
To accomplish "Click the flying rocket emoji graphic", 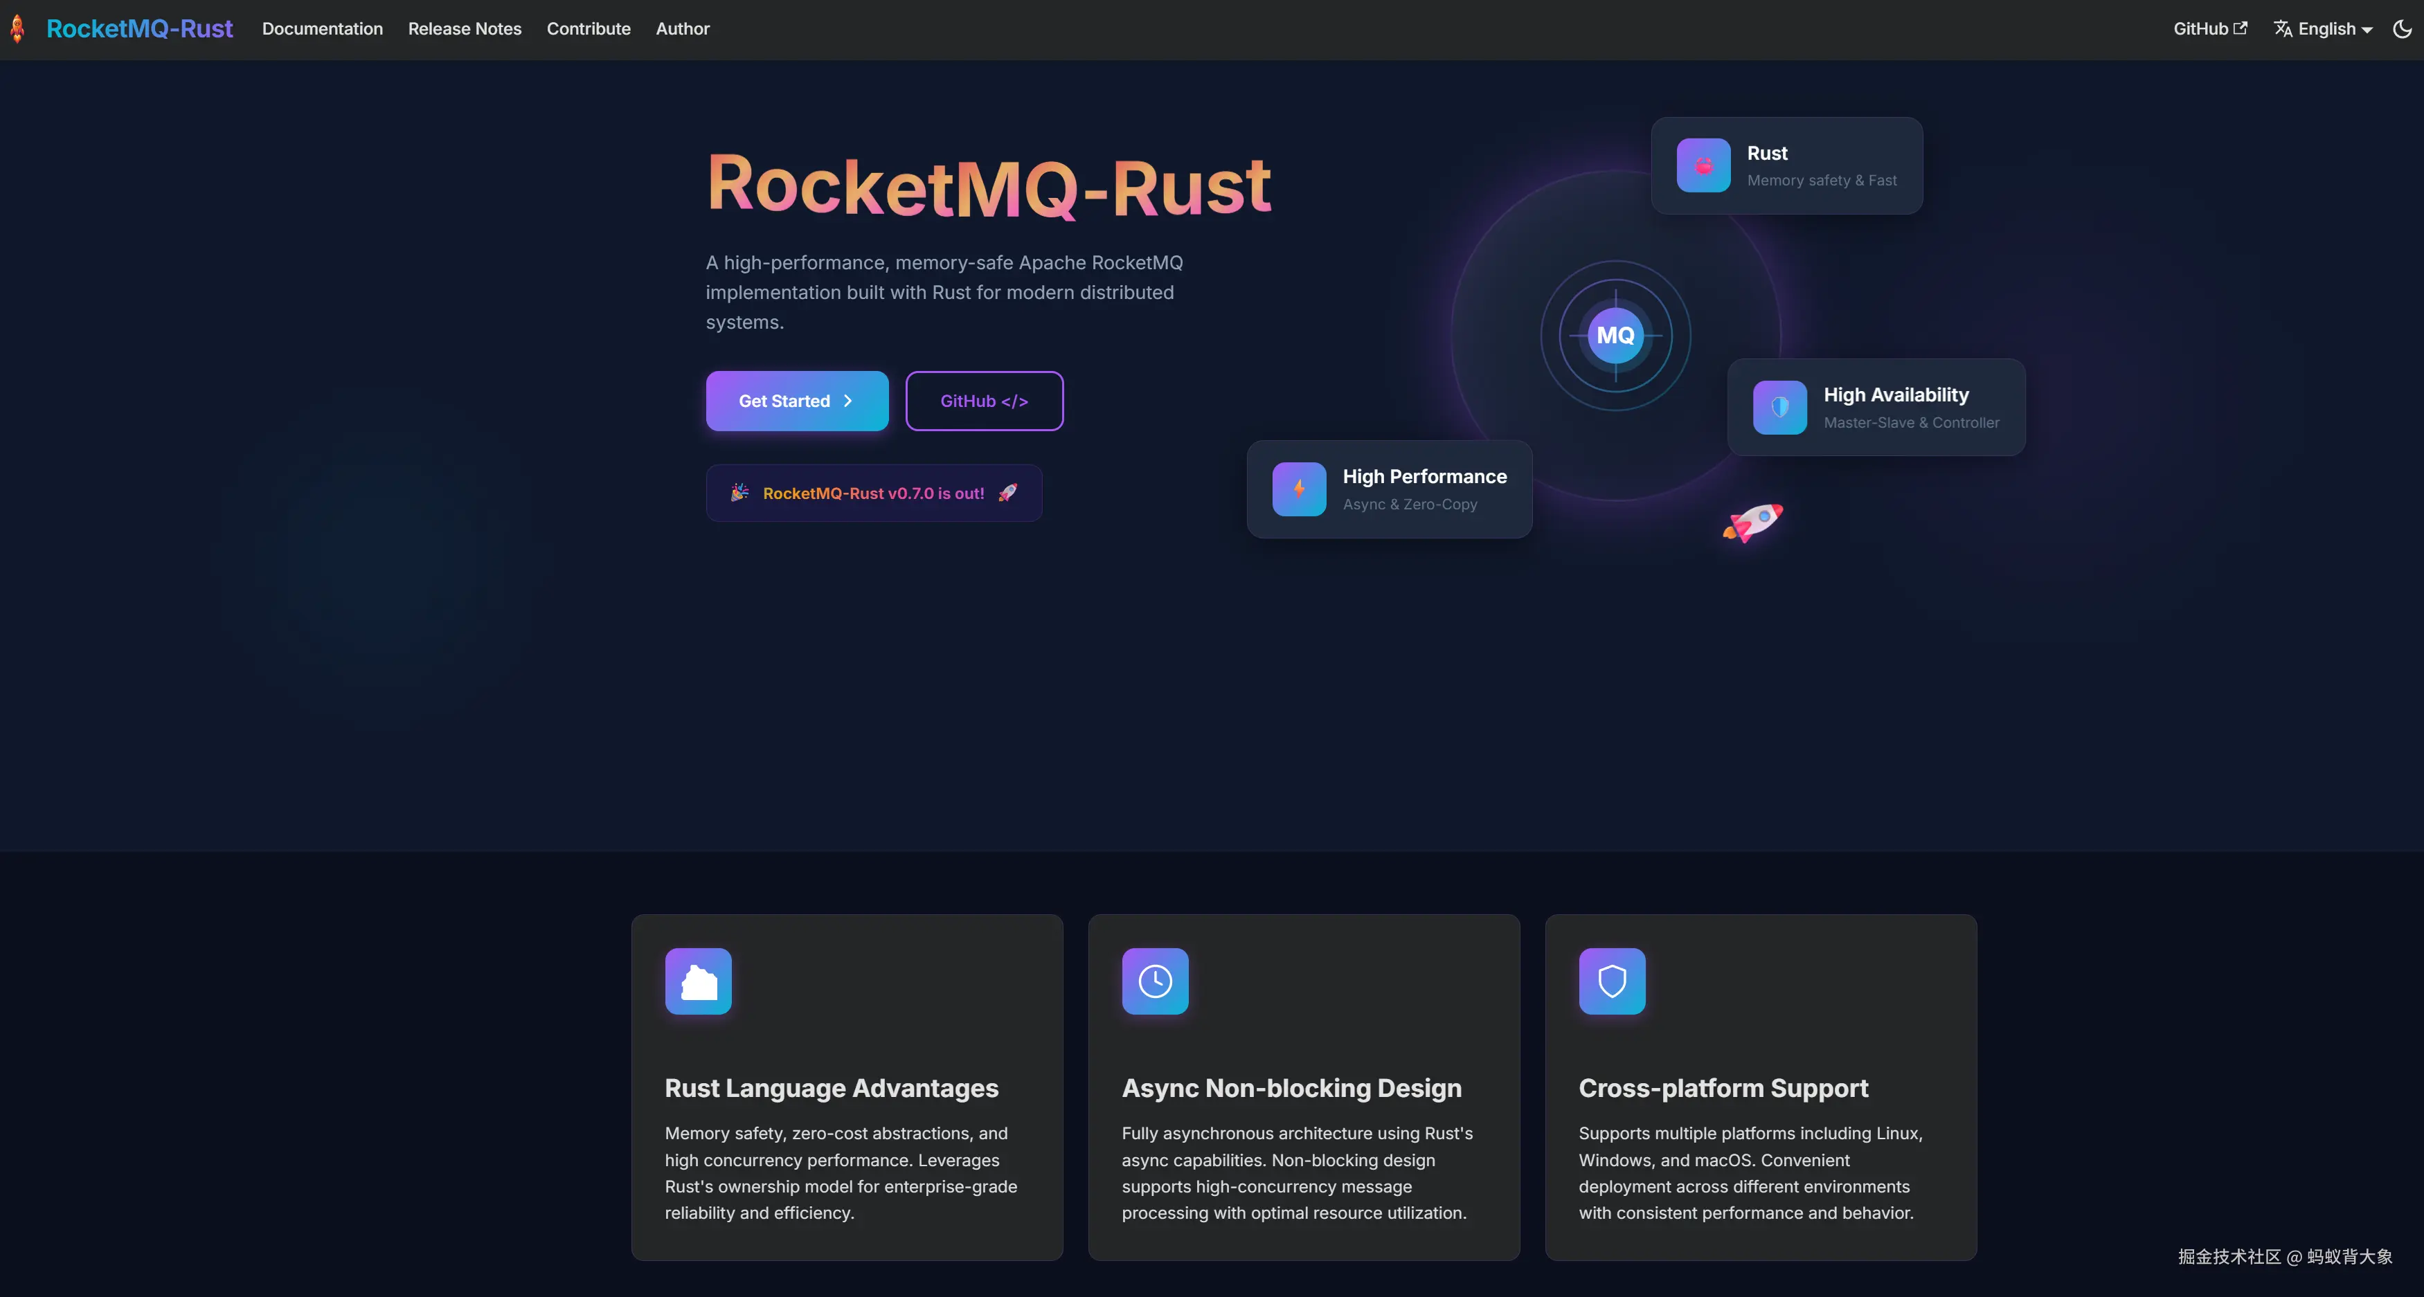I will point(1753,522).
